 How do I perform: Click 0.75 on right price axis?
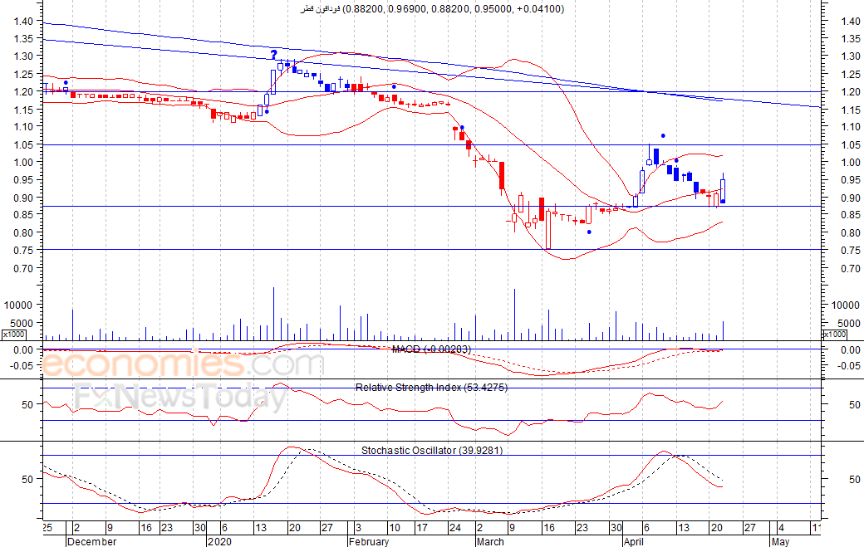851,251
